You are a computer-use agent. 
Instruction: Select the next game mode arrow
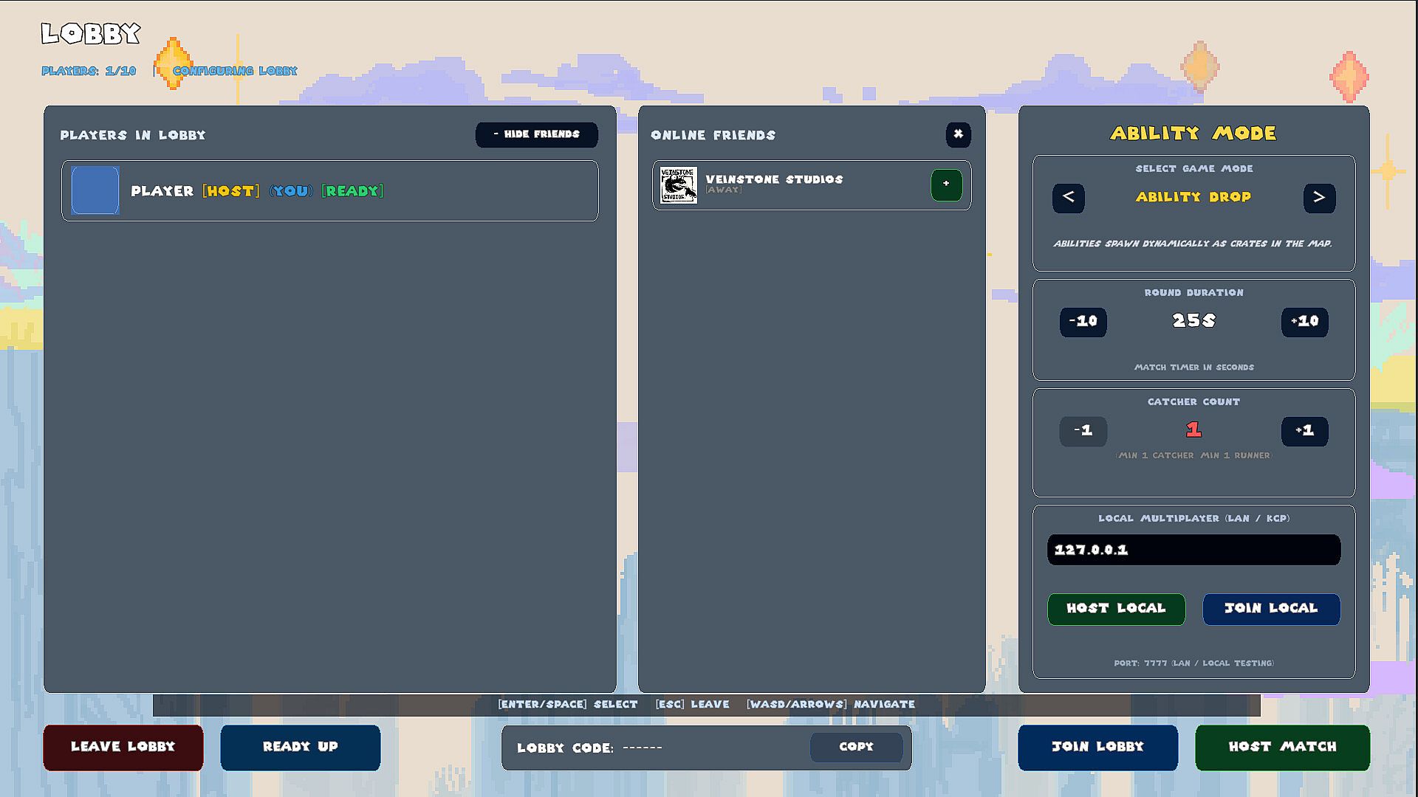[1319, 198]
